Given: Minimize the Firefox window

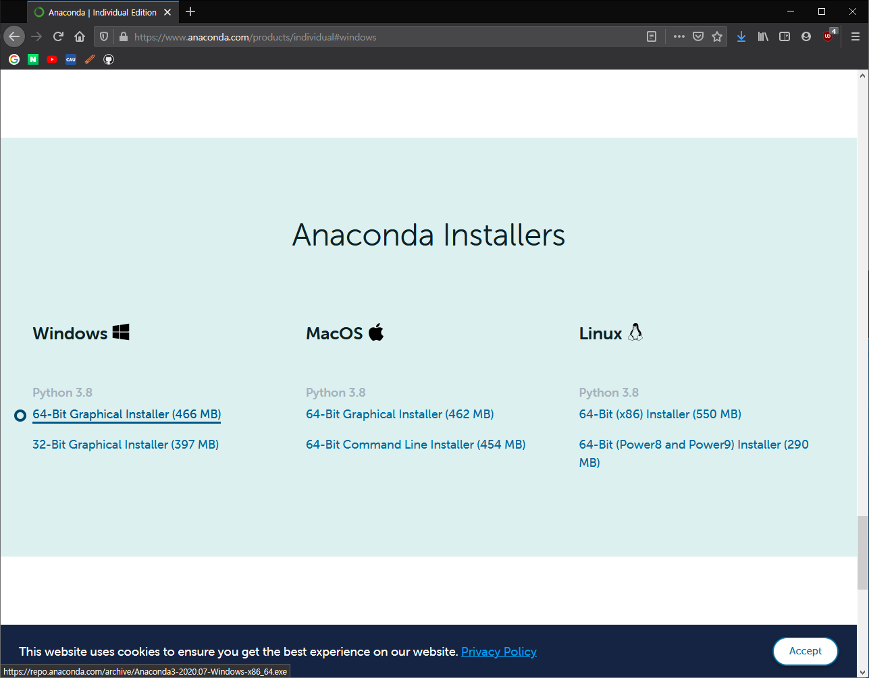Looking at the screenshot, I should pos(791,11).
